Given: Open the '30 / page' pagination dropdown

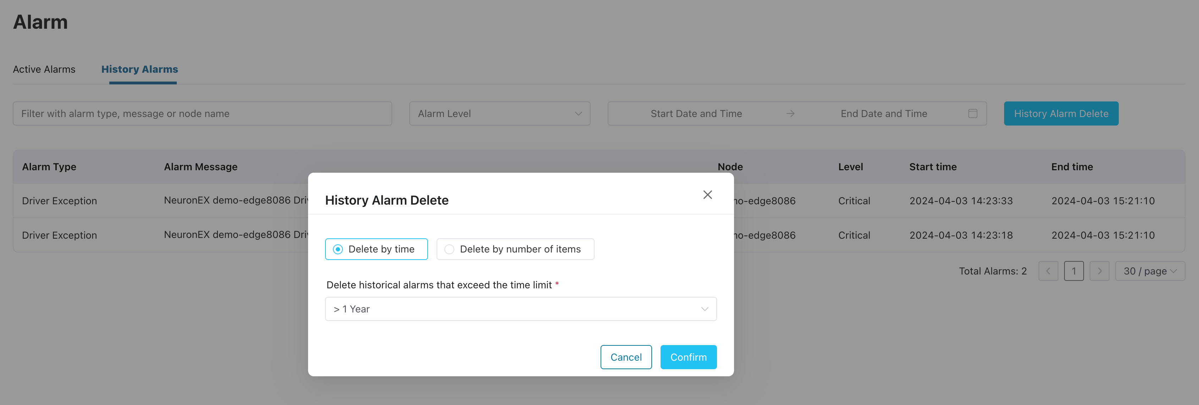Looking at the screenshot, I should [1150, 271].
